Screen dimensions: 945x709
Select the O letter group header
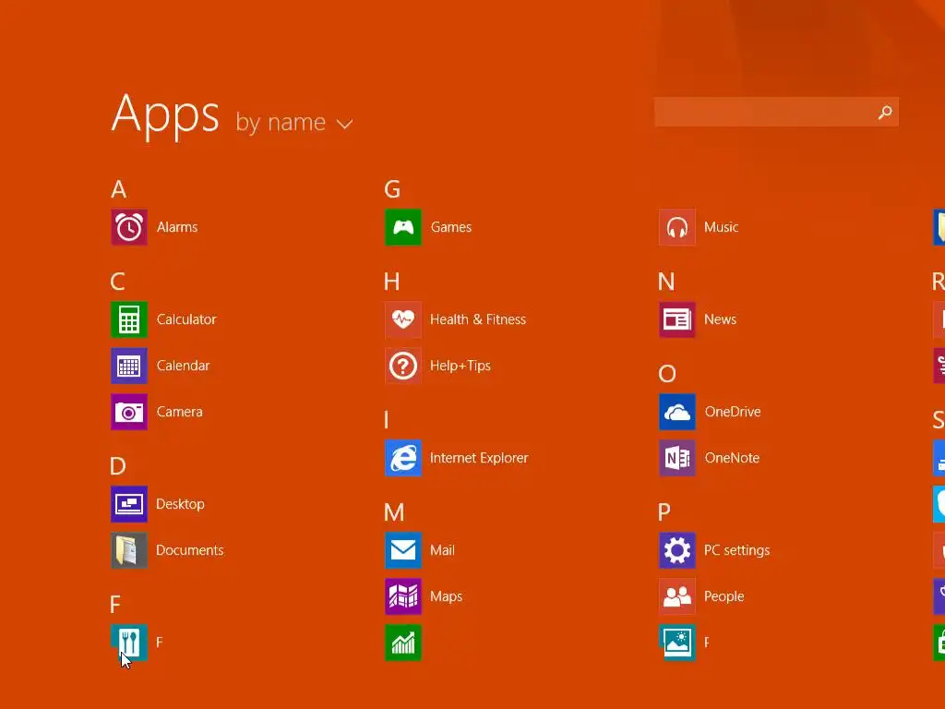tap(667, 374)
